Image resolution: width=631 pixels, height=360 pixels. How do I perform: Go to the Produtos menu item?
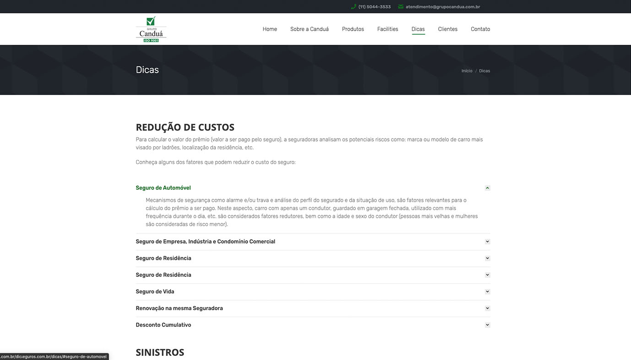[x=353, y=29]
